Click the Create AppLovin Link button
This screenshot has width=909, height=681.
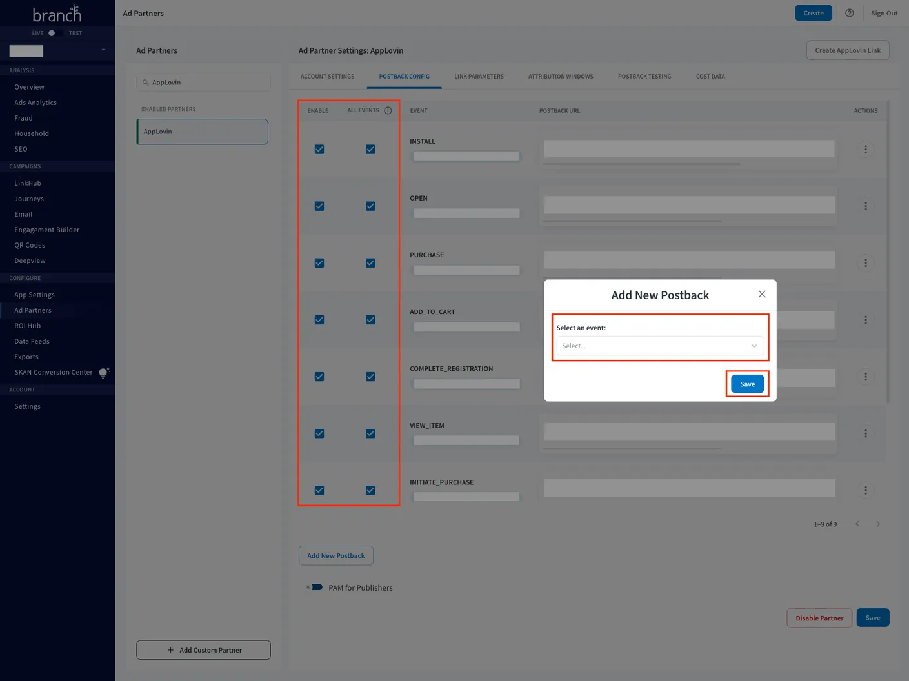(847, 50)
